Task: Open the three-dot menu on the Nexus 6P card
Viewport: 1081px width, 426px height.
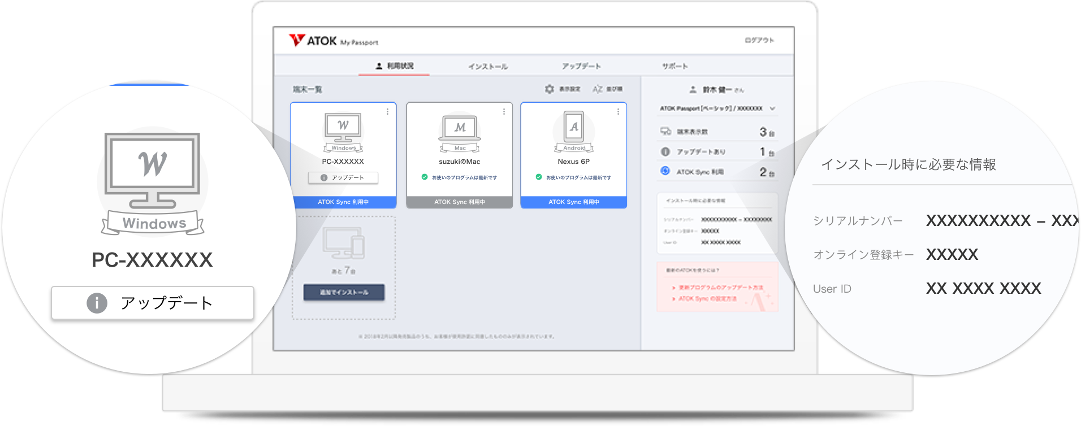Action: (x=618, y=112)
